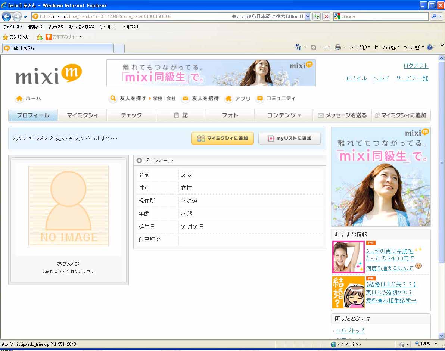Open the ツール(O) command dropdown
The height and width of the screenshot is (351, 445).
[414, 47]
